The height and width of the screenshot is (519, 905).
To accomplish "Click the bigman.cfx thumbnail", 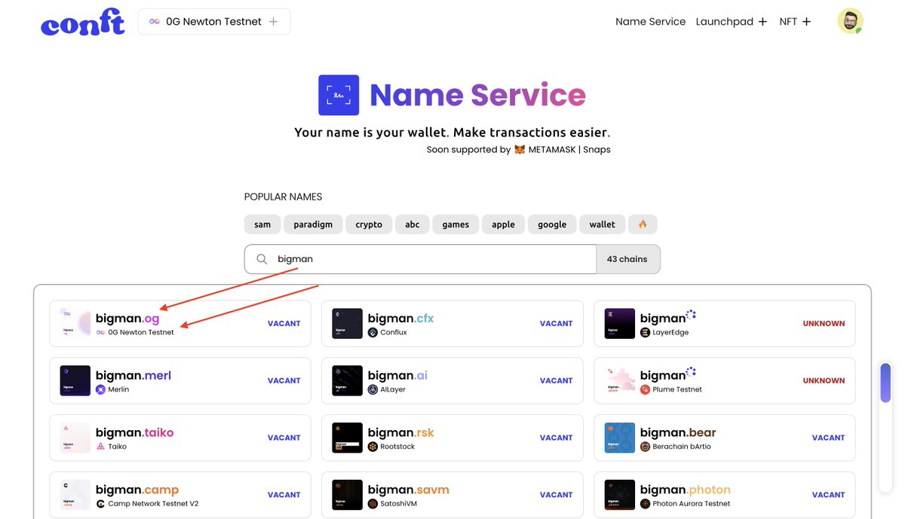I will point(348,323).
